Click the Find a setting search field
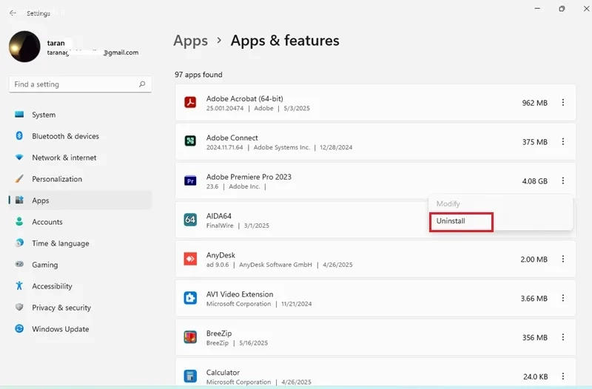 81,84
